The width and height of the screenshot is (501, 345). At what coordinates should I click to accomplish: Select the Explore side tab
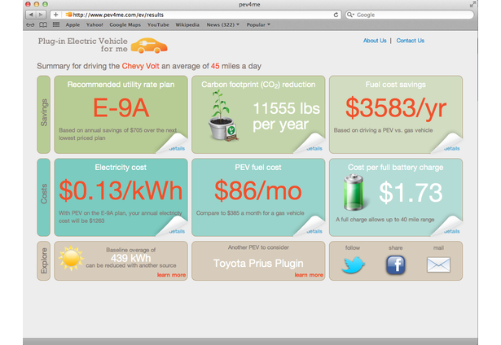point(44,260)
